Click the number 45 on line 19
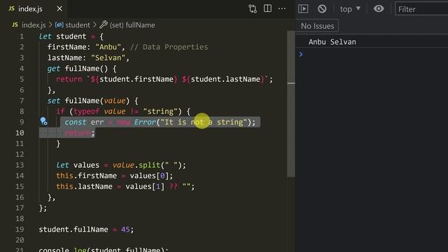 point(125,230)
